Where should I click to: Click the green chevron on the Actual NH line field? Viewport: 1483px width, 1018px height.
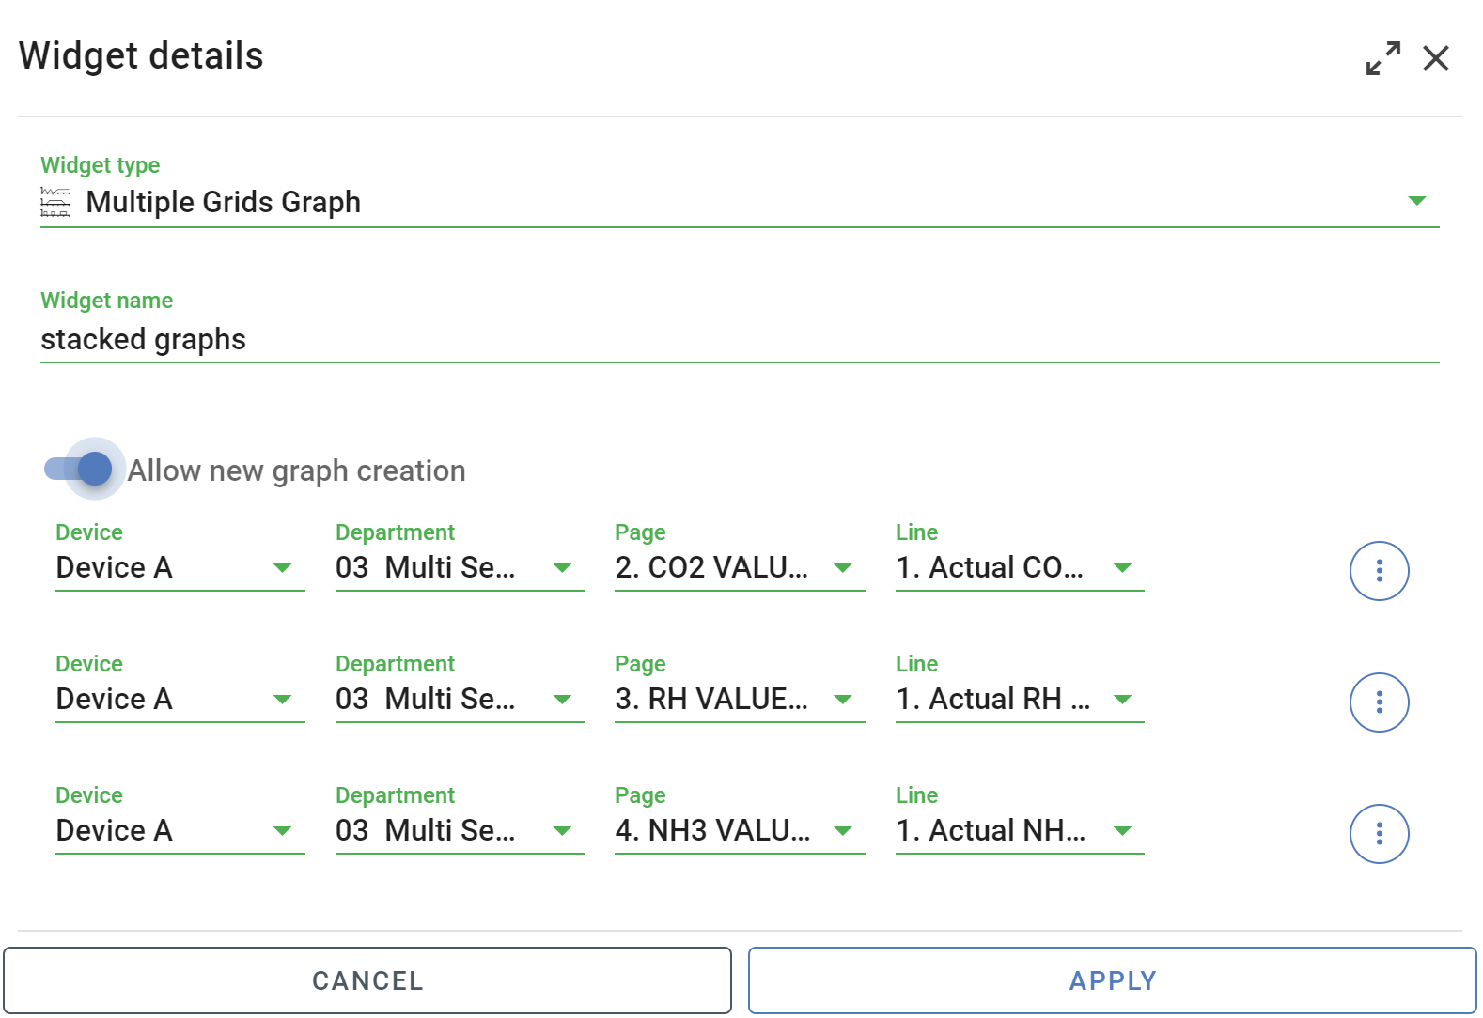(1120, 830)
